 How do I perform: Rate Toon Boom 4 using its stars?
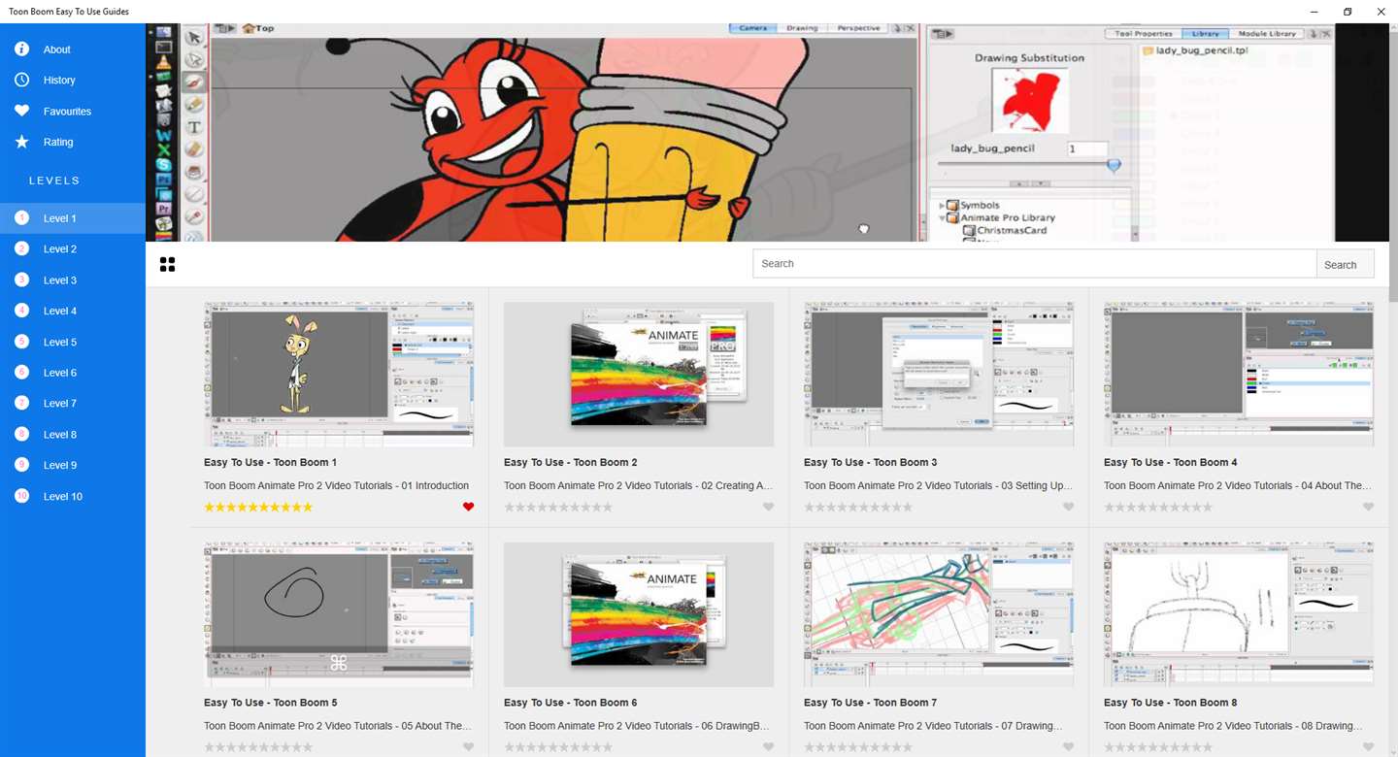(x=1158, y=507)
